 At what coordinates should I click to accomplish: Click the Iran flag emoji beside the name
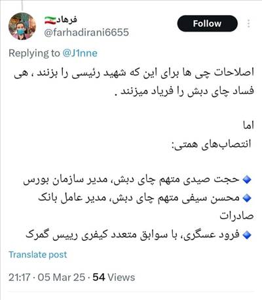[50, 20]
